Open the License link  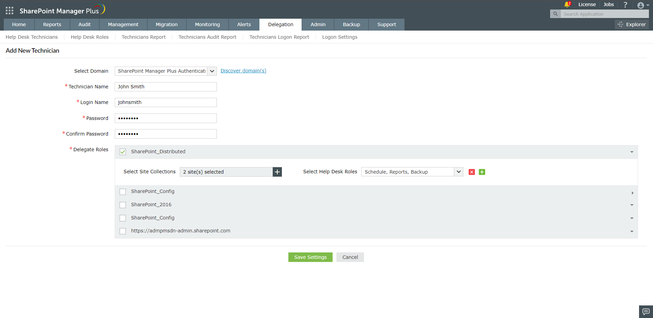pos(587,4)
